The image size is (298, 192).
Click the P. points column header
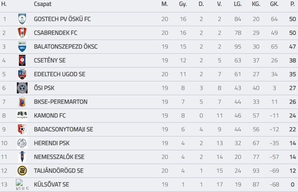(292, 4)
